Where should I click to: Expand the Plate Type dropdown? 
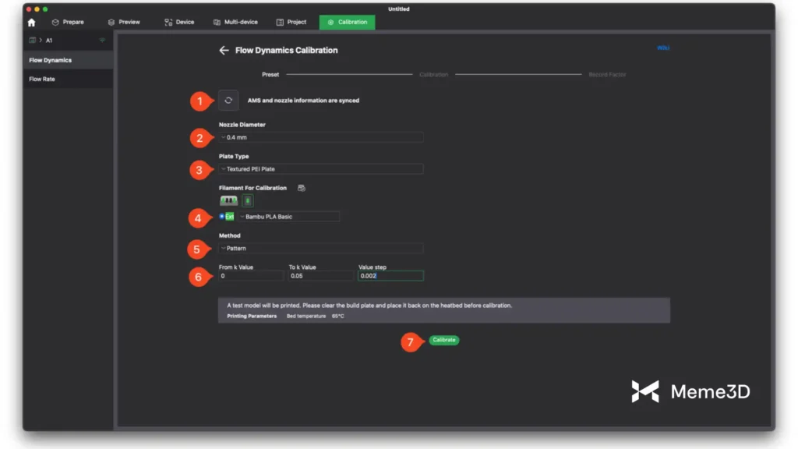tap(321, 168)
